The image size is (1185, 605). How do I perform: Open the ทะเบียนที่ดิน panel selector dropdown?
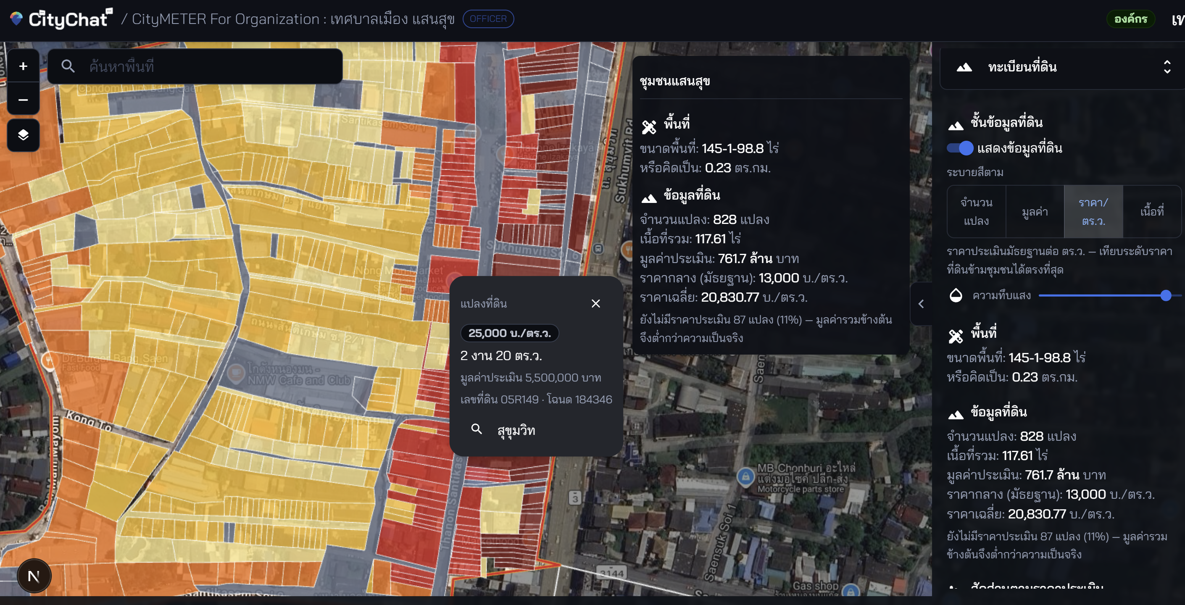[x=1063, y=67]
